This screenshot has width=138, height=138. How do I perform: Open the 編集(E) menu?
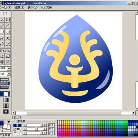tap(20, 7)
